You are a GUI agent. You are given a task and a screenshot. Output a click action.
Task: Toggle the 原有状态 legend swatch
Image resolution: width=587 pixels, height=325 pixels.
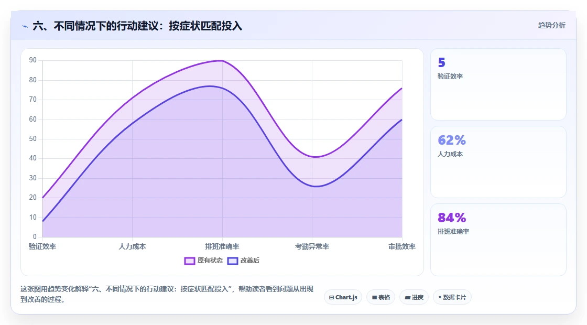[189, 261]
